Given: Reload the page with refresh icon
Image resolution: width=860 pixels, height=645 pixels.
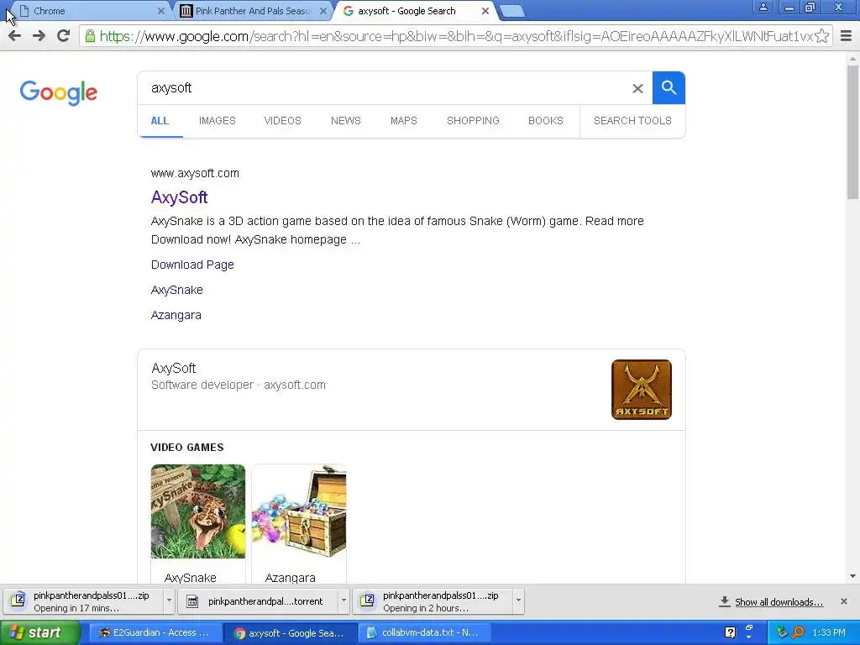Looking at the screenshot, I should coord(63,36).
